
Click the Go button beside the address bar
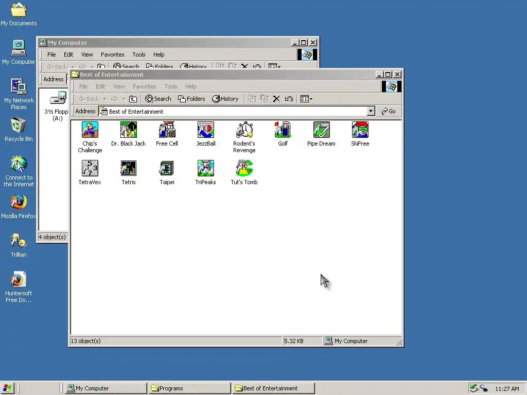pyautogui.click(x=389, y=111)
